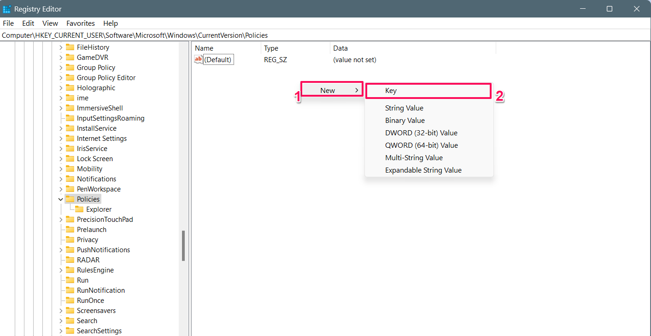Viewport: 651px width, 336px height.
Task: Open the Edit menu
Action: pyautogui.click(x=28, y=23)
